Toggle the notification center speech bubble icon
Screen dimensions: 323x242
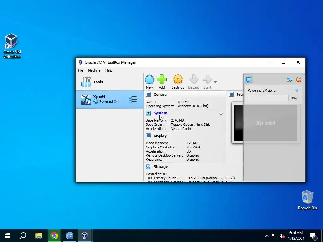(249, 79)
